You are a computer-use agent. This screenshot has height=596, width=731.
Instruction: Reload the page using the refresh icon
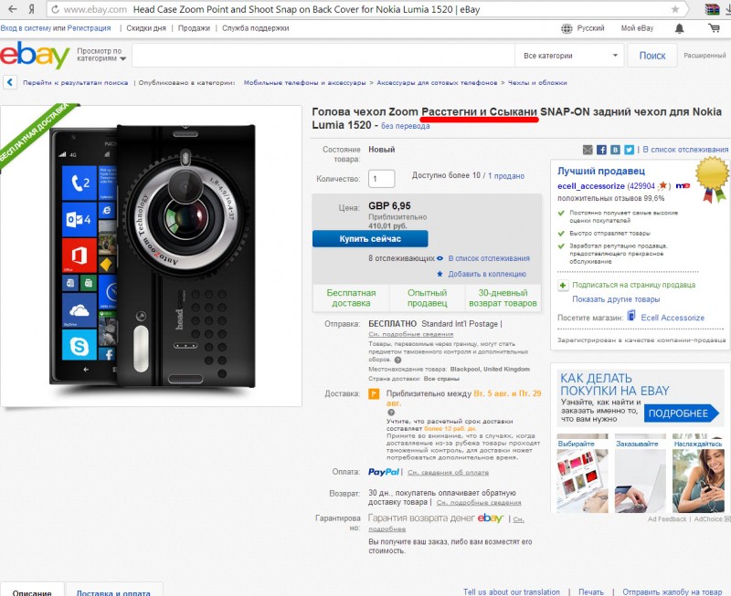tap(55, 9)
